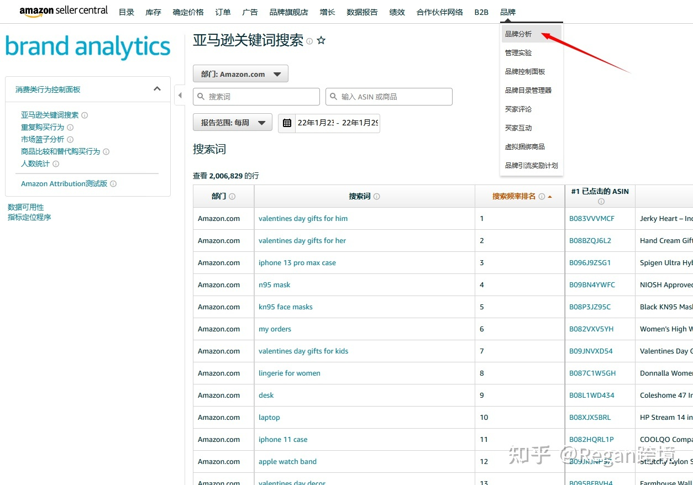The height and width of the screenshot is (485, 693).
Task: Click the info icon next to 亚马逊关键词搜索 title
Action: (x=309, y=41)
